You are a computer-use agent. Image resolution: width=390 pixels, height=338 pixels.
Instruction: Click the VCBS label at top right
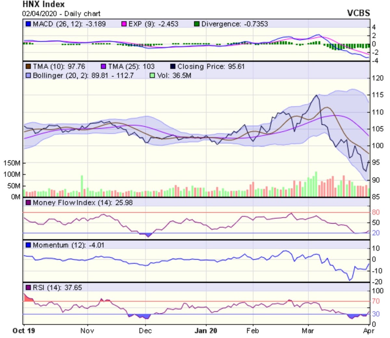358,13
